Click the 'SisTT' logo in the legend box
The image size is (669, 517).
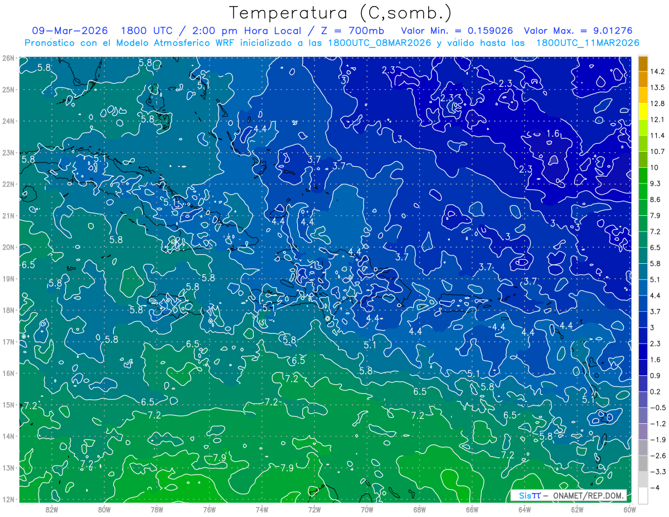point(530,496)
